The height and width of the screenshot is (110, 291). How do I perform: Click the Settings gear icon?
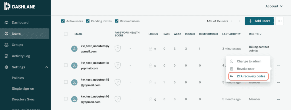(x=7, y=67)
